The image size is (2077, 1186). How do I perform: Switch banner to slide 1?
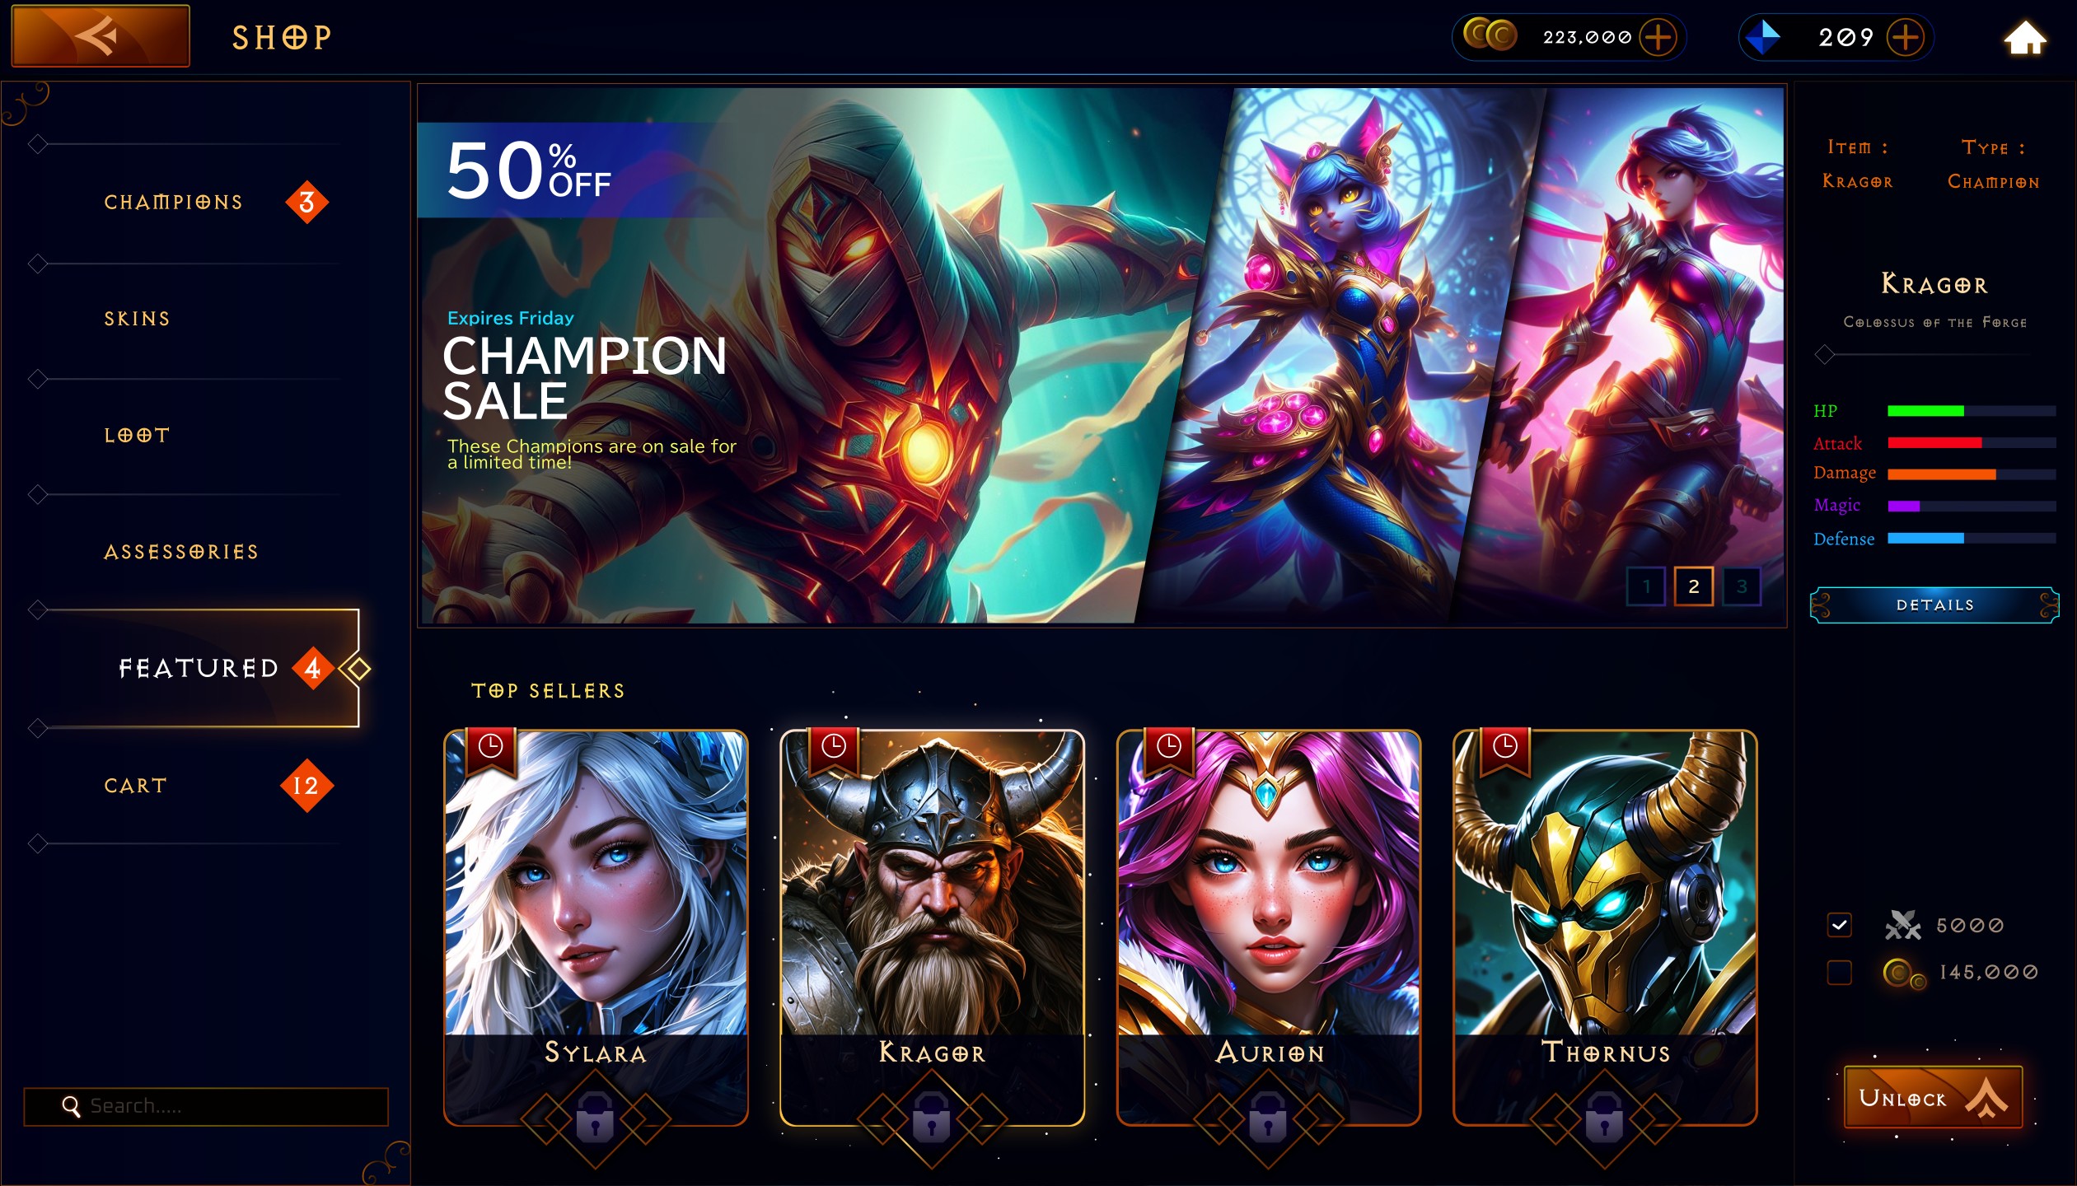pyautogui.click(x=1646, y=586)
